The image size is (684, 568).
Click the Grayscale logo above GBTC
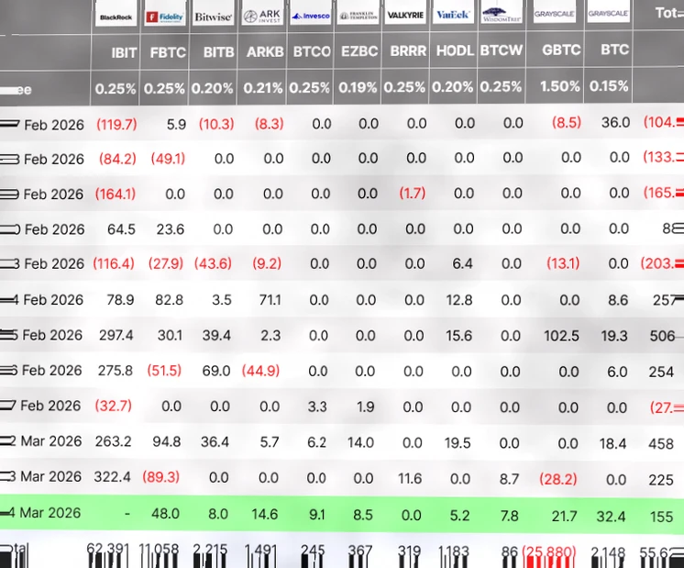[555, 13]
